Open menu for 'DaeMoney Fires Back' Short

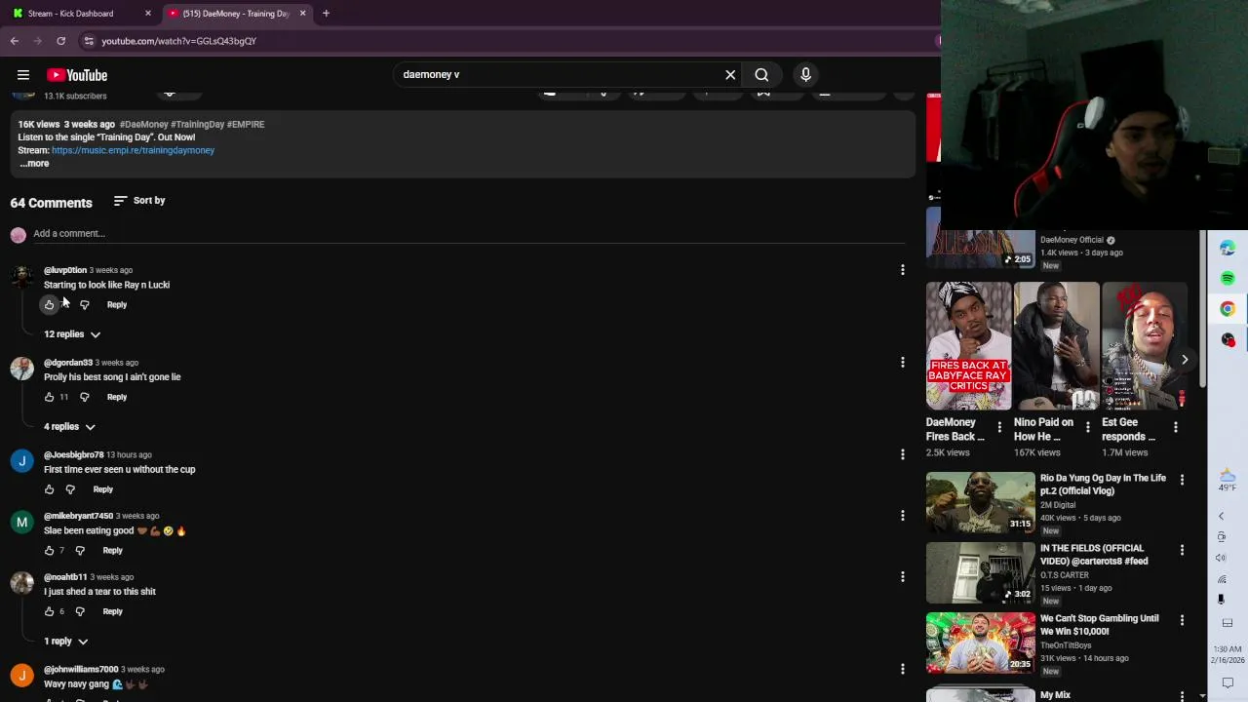click(x=999, y=427)
